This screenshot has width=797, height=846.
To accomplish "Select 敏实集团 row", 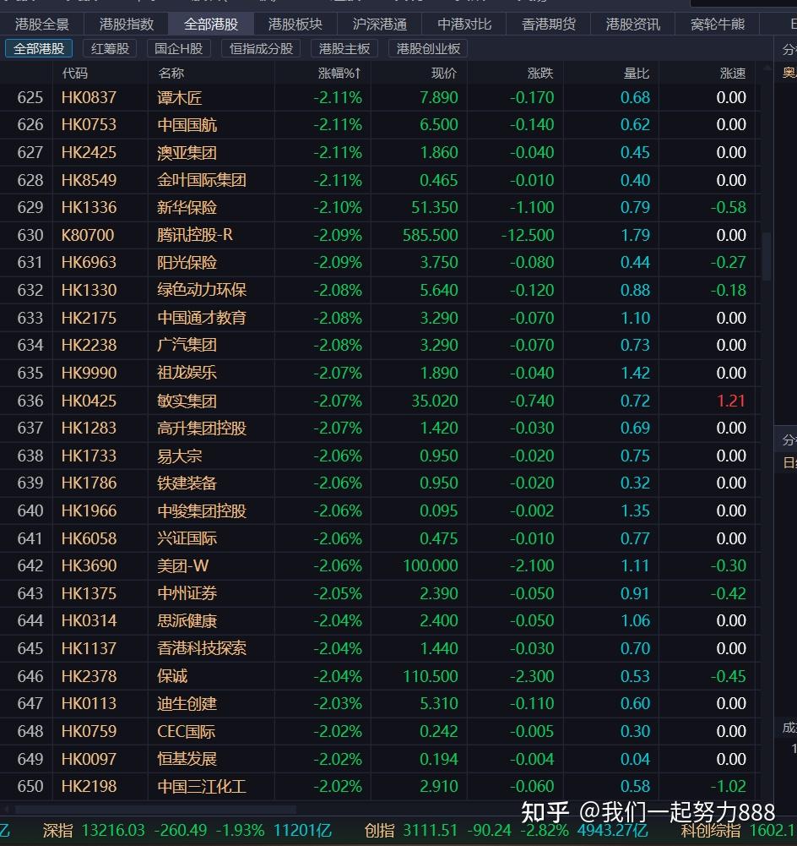I will click(380, 401).
